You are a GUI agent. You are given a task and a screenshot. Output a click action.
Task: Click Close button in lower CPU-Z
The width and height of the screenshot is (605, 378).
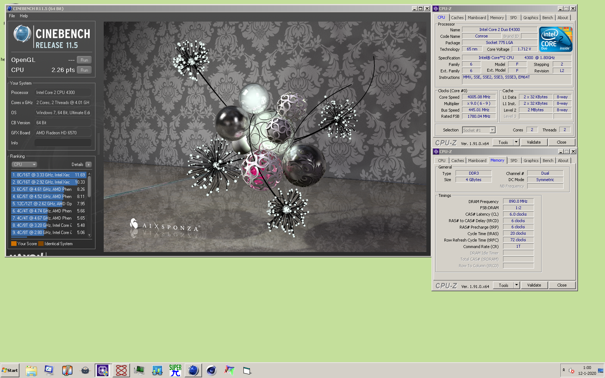(x=562, y=285)
